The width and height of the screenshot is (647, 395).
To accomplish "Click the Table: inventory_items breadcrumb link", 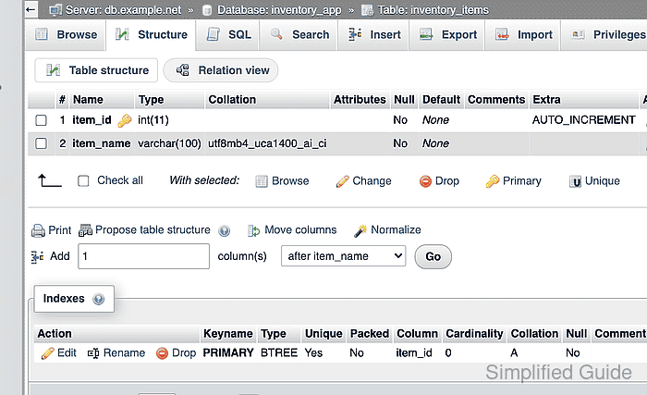I will (x=433, y=10).
